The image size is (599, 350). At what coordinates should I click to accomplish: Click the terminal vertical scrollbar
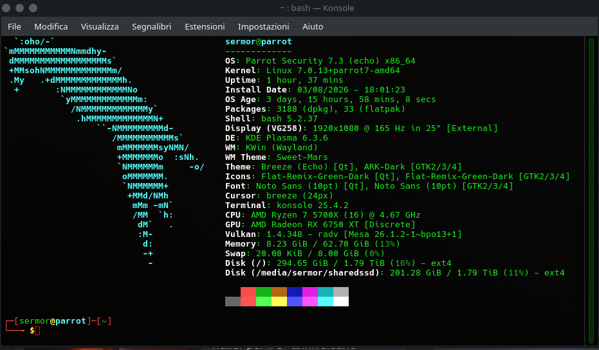click(591, 191)
